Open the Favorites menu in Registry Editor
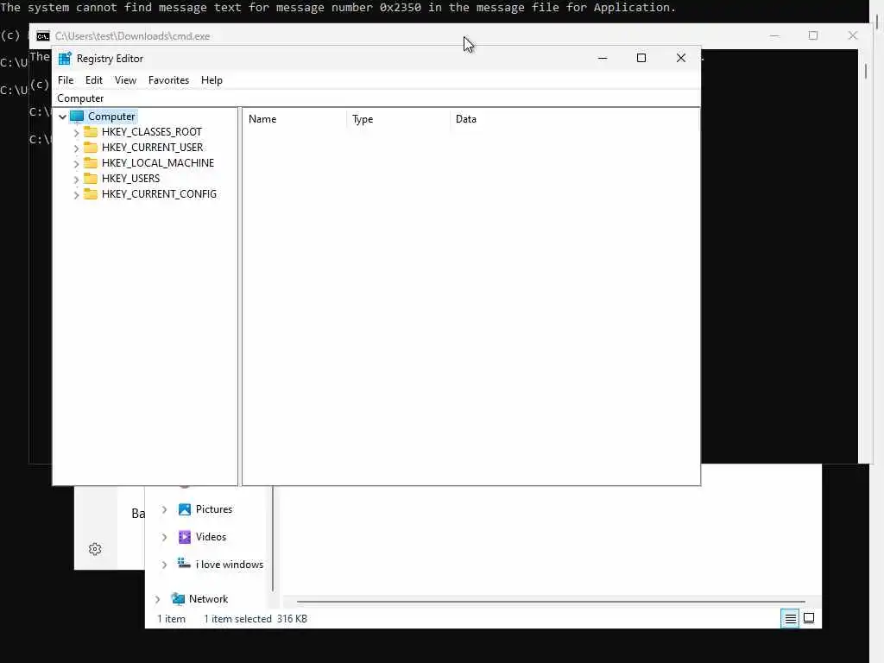This screenshot has height=663, width=884. (x=168, y=80)
